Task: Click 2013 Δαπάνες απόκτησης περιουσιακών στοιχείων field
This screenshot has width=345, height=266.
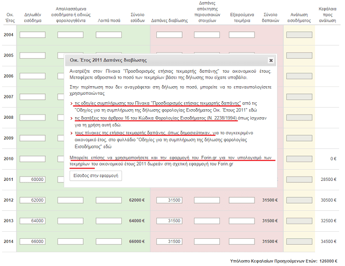Action: (x=207, y=221)
